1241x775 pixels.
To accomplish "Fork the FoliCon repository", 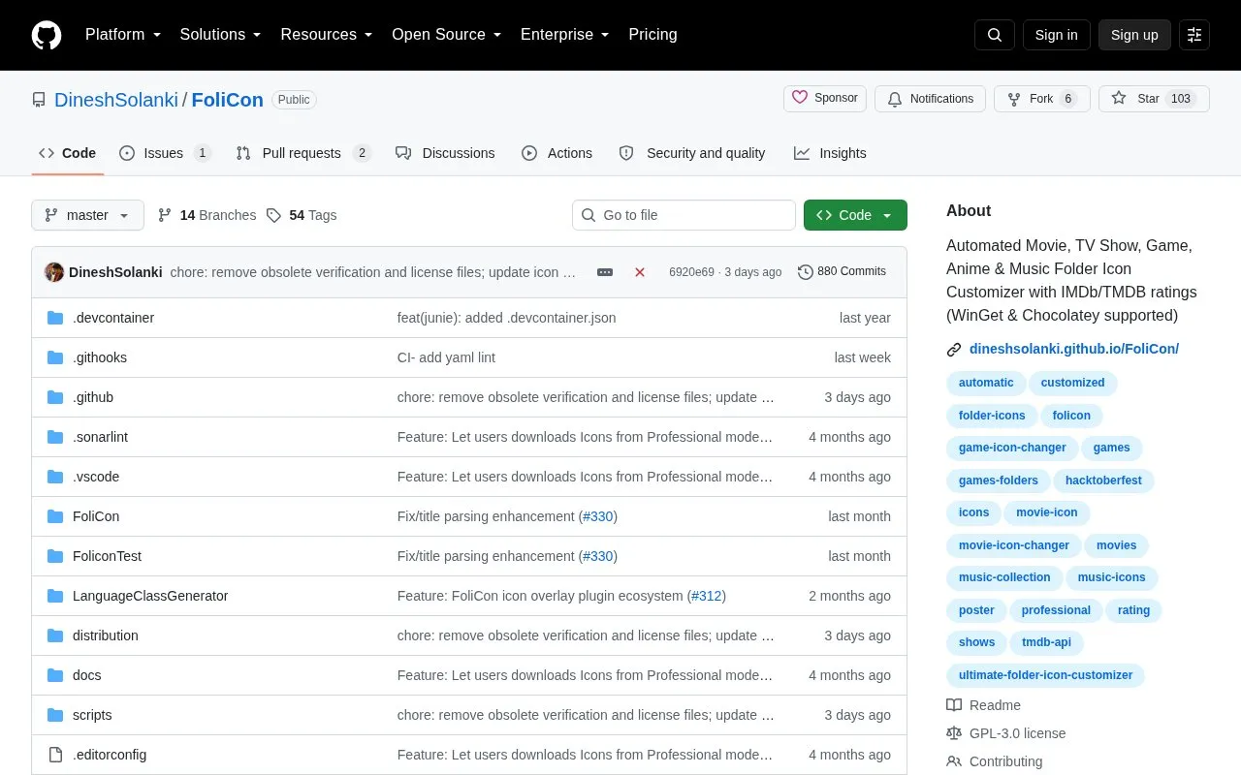I will pyautogui.click(x=1042, y=99).
